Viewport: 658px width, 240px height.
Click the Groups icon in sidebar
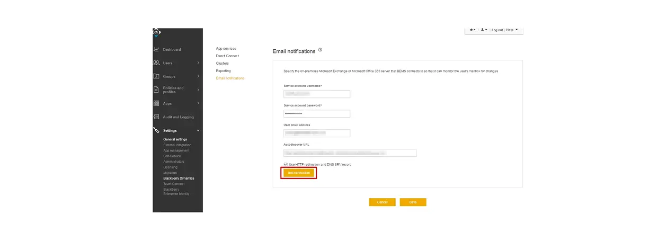(156, 76)
